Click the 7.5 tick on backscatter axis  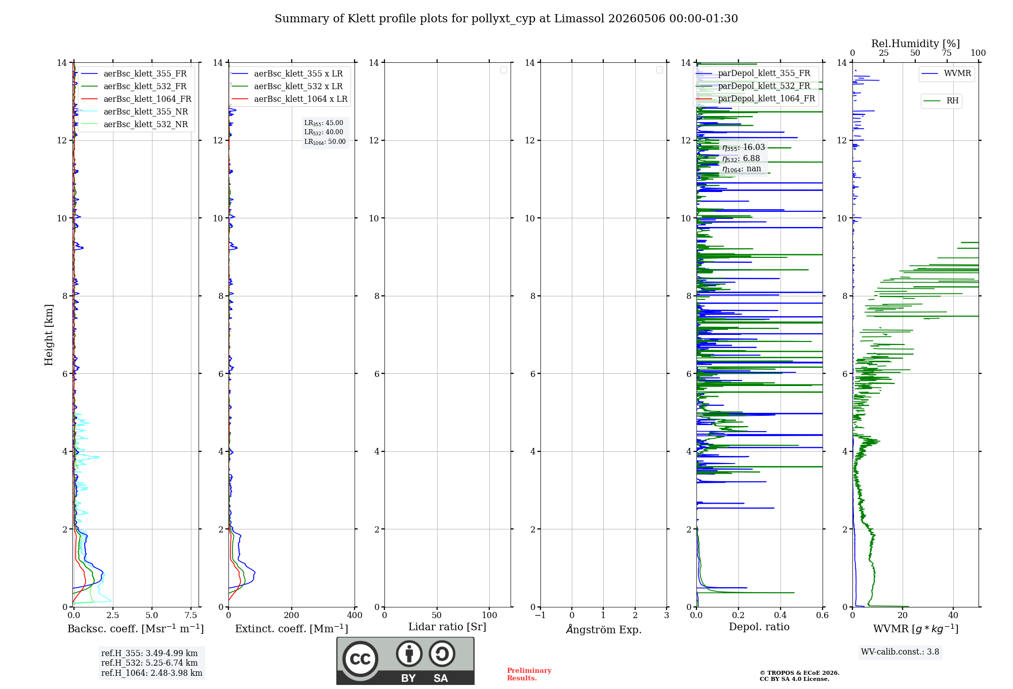tap(191, 616)
